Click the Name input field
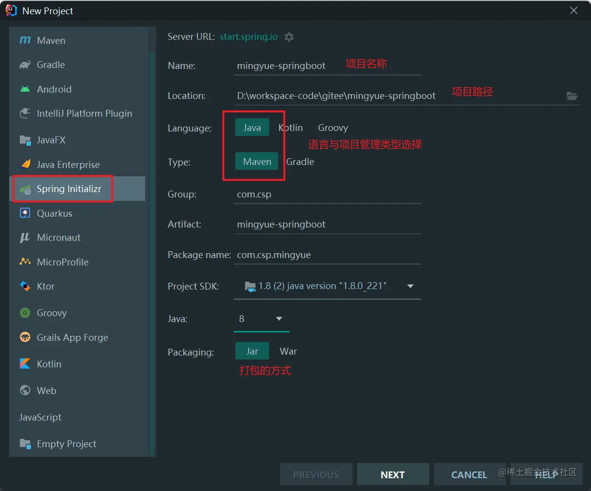Viewport: 591px width, 491px height. (327, 65)
